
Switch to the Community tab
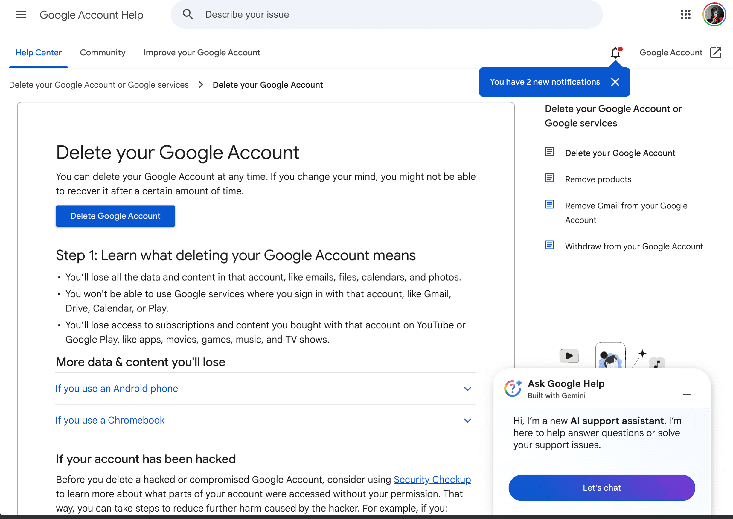pyautogui.click(x=103, y=52)
